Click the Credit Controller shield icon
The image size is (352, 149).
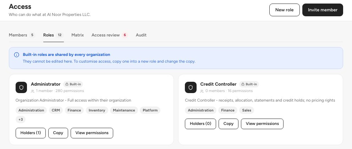click(191, 87)
